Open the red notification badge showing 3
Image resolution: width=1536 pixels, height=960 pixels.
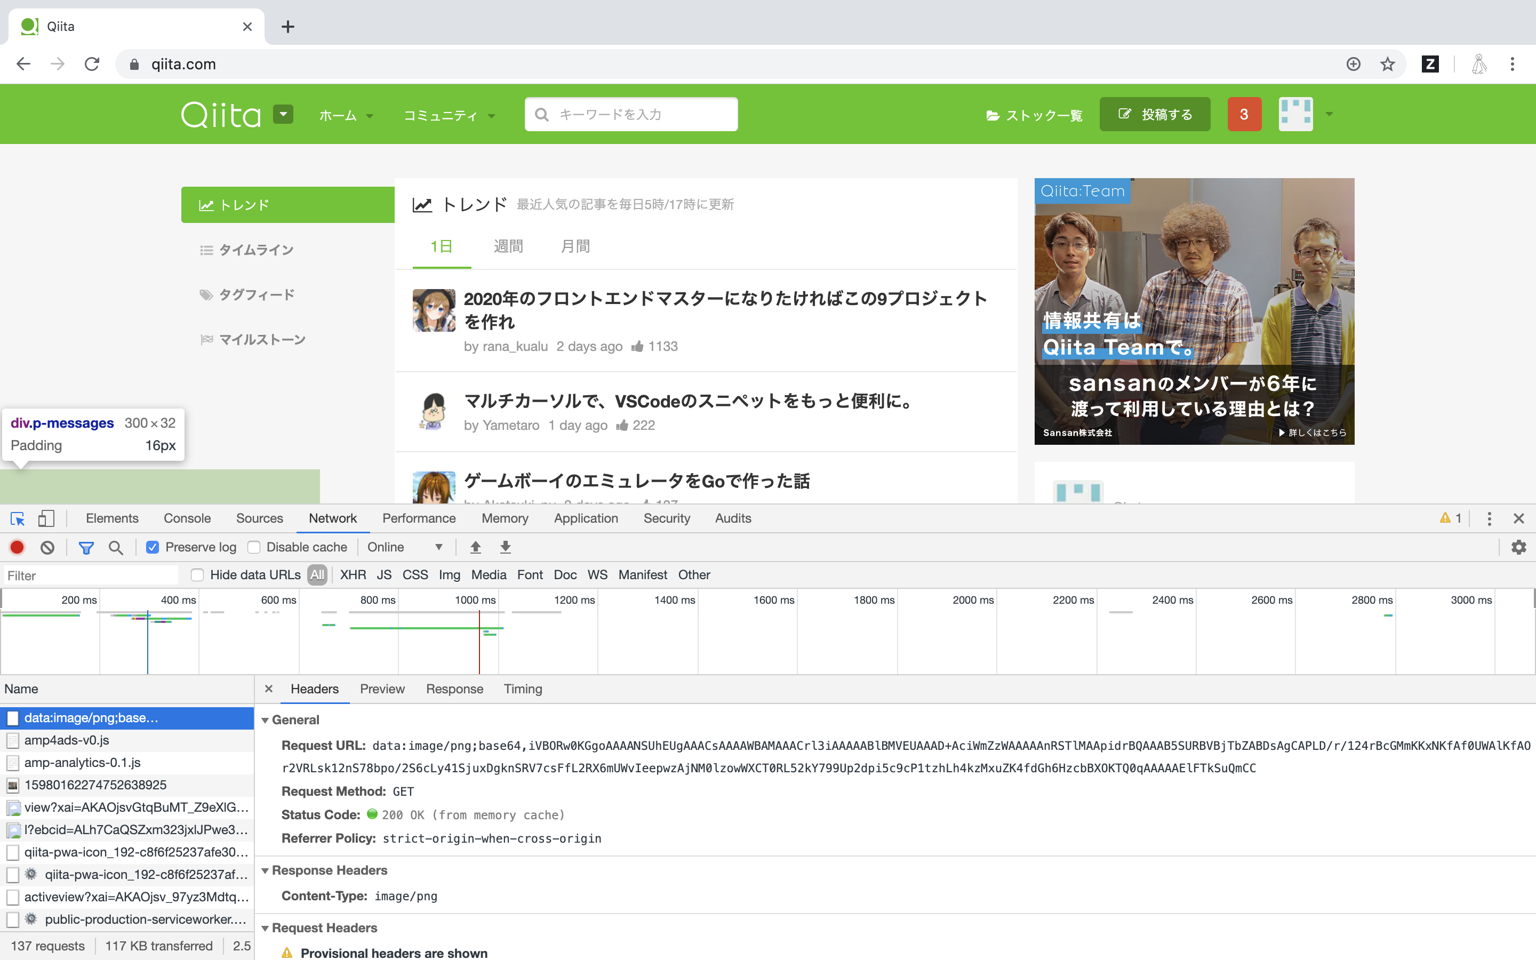[x=1244, y=114]
